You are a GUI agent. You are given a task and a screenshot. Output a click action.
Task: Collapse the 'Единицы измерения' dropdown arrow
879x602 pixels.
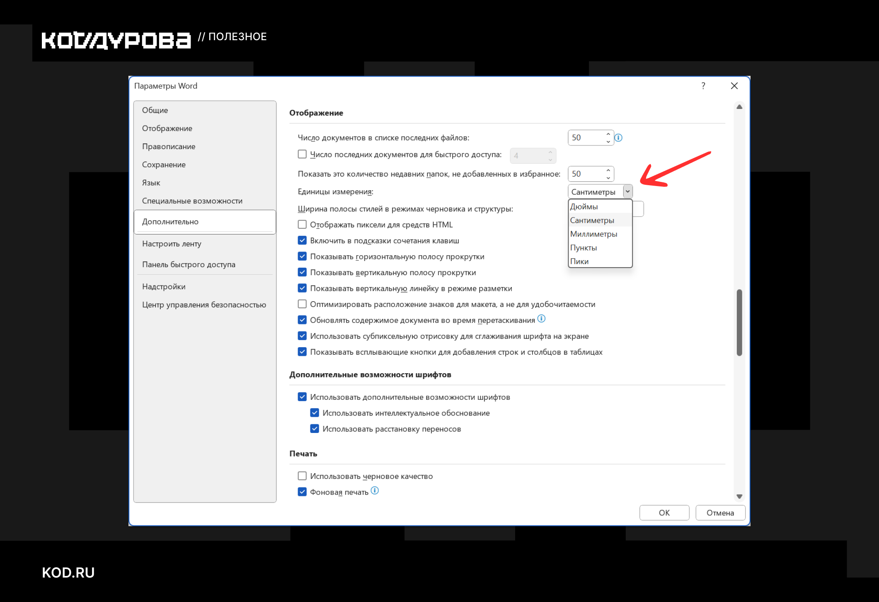pyautogui.click(x=627, y=191)
